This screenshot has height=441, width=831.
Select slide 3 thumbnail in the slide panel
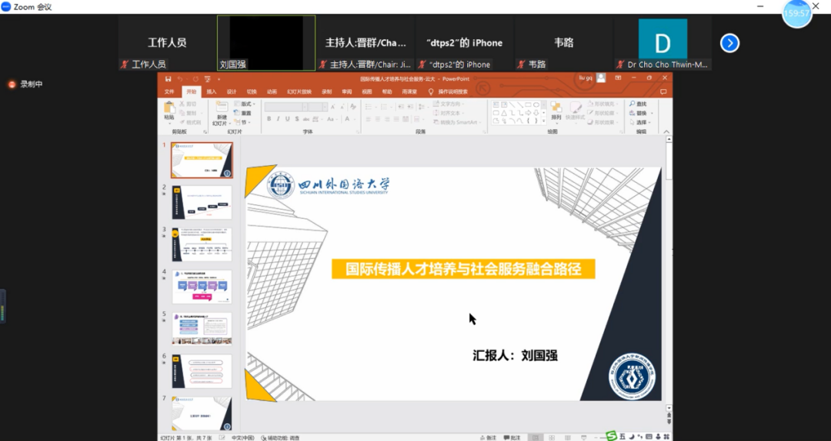coord(202,244)
